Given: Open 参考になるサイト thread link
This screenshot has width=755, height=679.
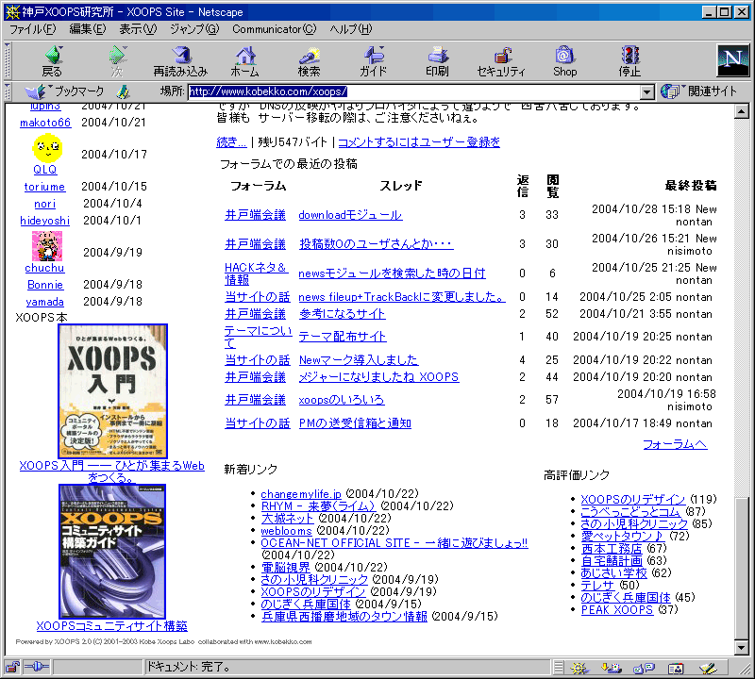Looking at the screenshot, I should [342, 314].
